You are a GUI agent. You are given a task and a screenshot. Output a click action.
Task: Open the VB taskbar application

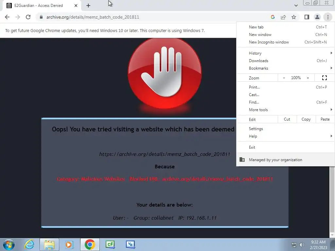130,244
